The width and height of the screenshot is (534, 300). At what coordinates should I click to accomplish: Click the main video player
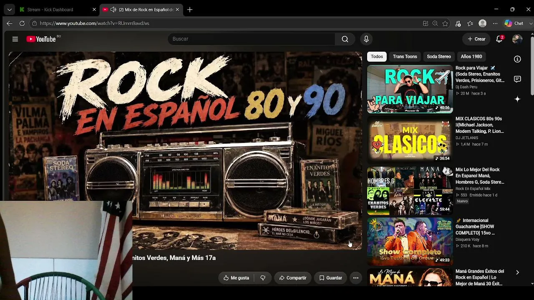point(185,150)
